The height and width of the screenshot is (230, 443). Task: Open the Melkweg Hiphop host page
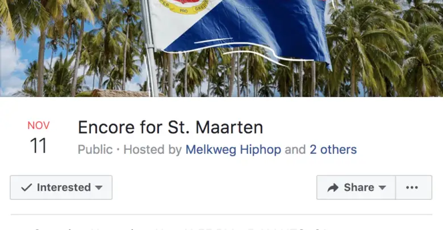click(x=233, y=149)
